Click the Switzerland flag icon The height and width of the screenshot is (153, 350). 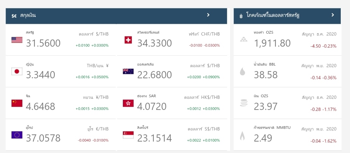128,40
